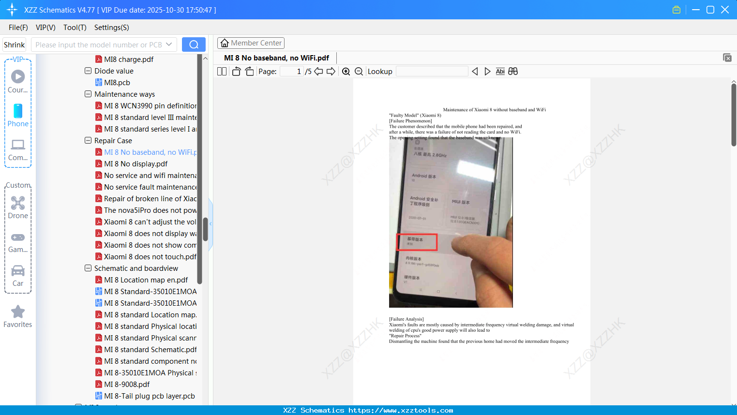The image size is (737, 415).
Task: Select the MI 8 No baseband, no WiFi.pdf tab
Action: click(x=277, y=58)
